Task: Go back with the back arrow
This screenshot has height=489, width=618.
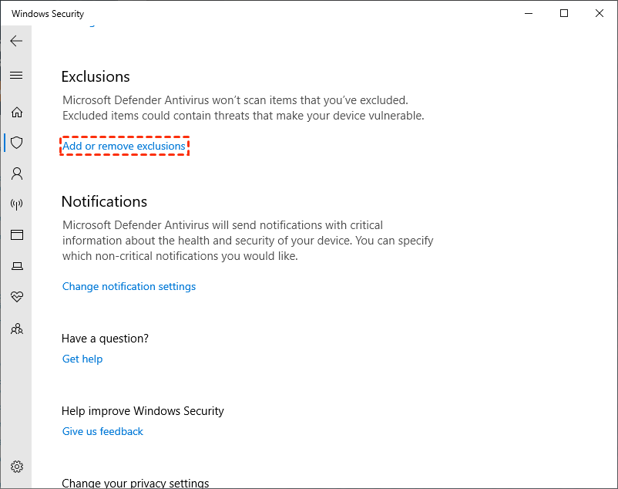Action: pyautogui.click(x=16, y=41)
